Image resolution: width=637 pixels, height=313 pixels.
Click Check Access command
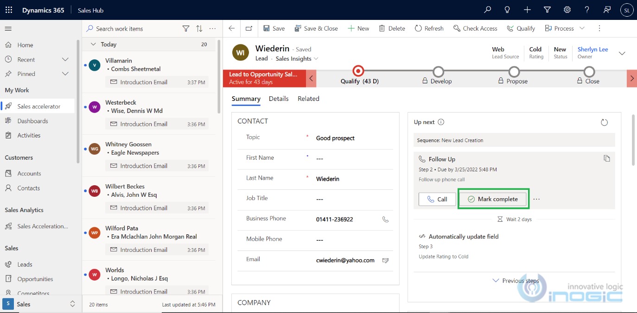[x=475, y=28]
